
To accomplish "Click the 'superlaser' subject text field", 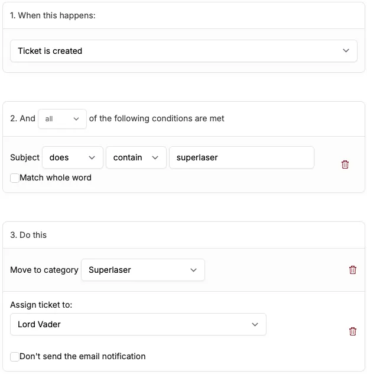I will pos(241,157).
